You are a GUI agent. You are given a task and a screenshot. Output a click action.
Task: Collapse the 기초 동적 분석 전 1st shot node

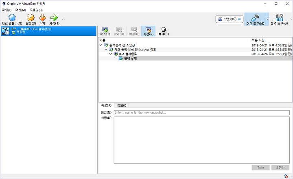106,50
